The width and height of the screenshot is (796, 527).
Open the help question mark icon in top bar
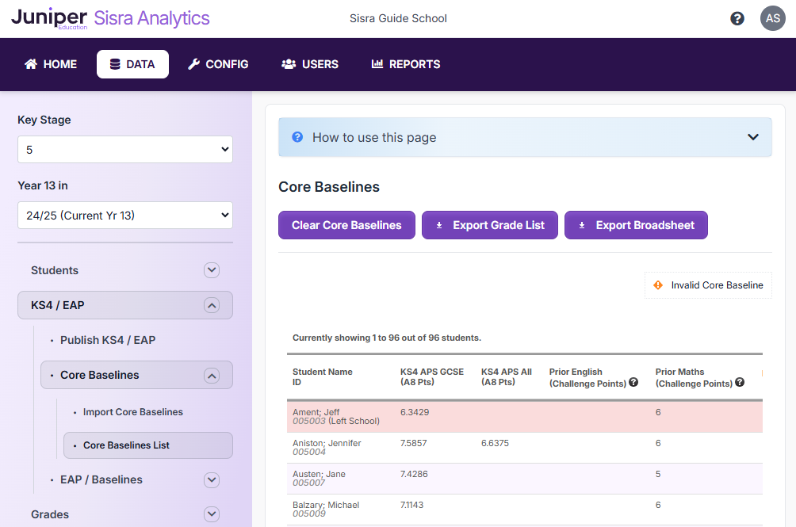(x=737, y=17)
